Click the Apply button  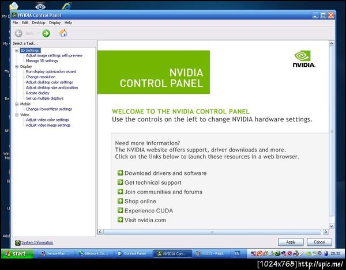point(291,242)
